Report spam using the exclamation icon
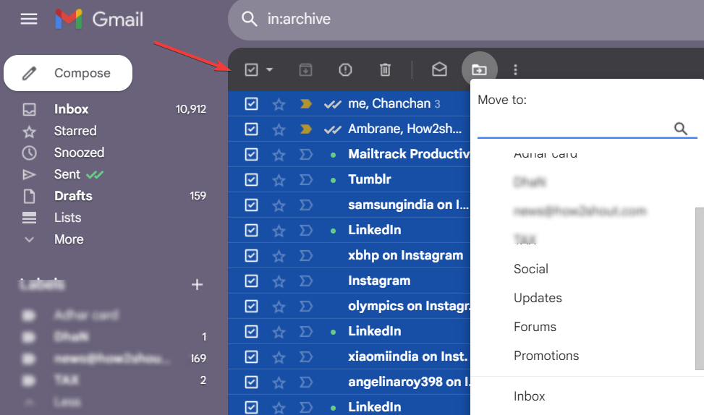This screenshot has height=415, width=704. 345,69
